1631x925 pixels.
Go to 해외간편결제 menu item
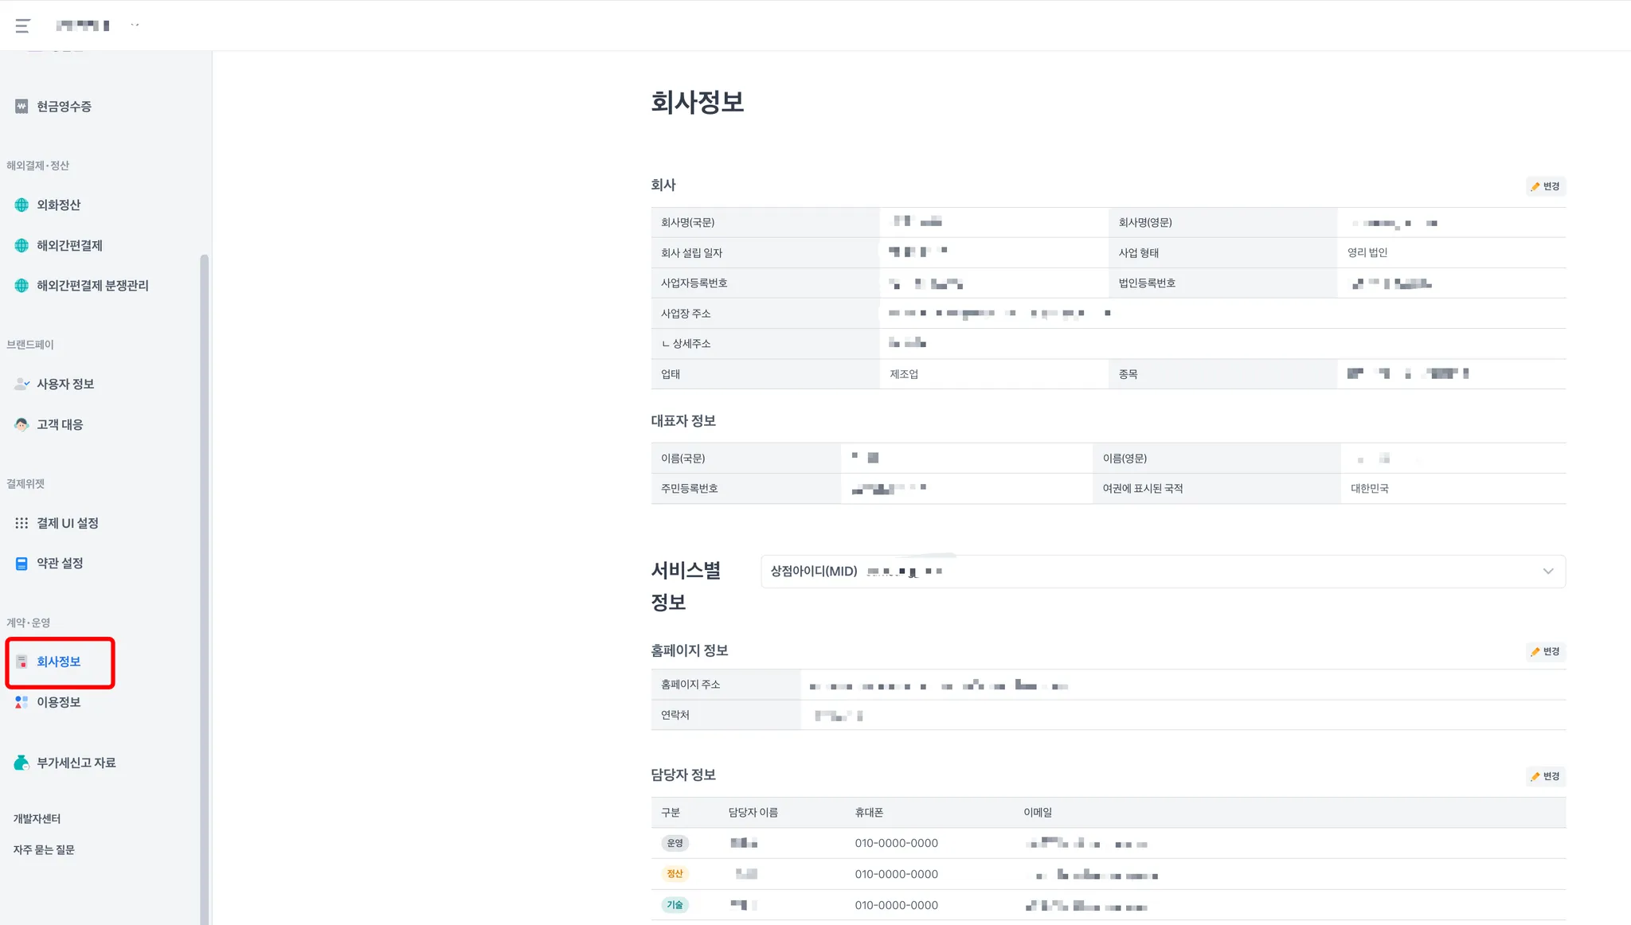pos(69,246)
